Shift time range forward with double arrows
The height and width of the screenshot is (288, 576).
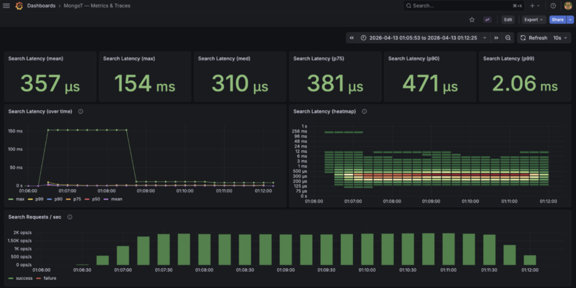coord(496,38)
